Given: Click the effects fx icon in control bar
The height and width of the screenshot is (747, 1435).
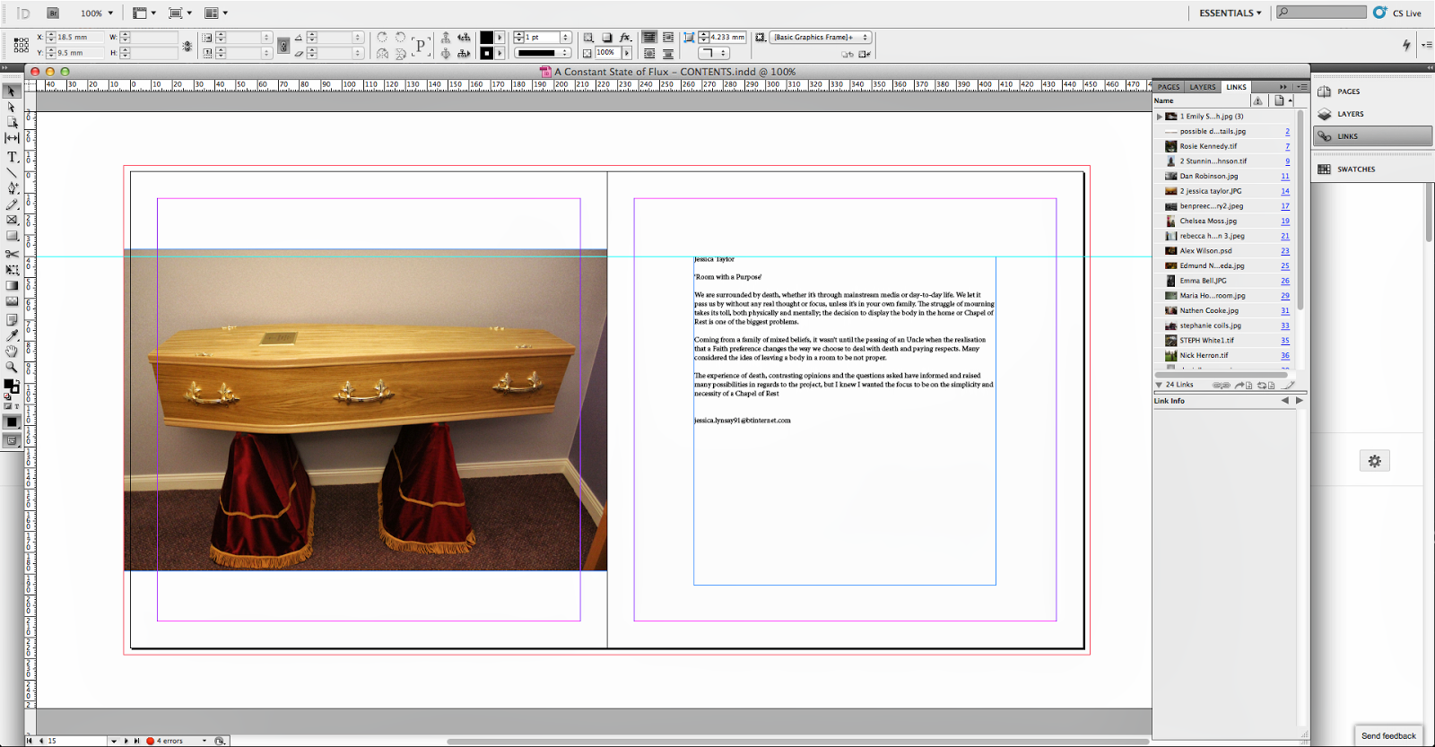Looking at the screenshot, I should click(x=625, y=38).
